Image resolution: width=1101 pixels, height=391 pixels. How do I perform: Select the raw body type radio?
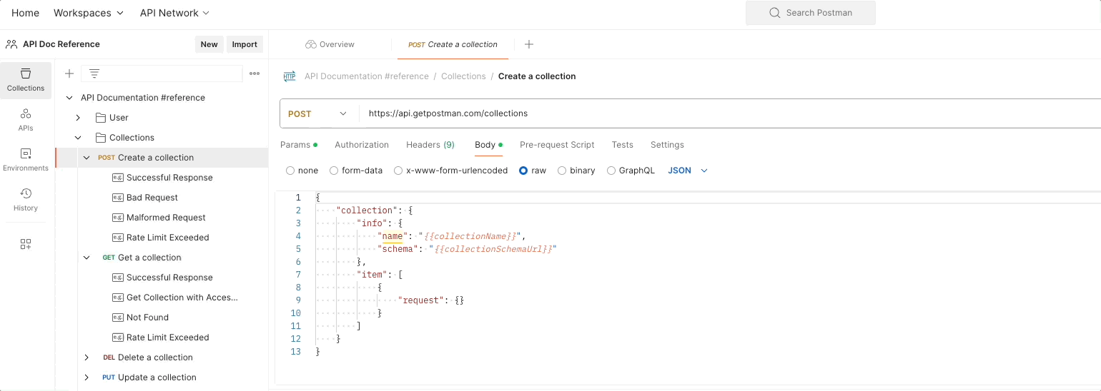[x=523, y=171]
